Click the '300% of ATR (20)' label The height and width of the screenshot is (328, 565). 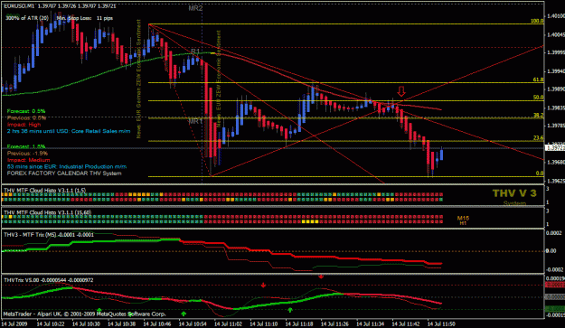(x=27, y=18)
